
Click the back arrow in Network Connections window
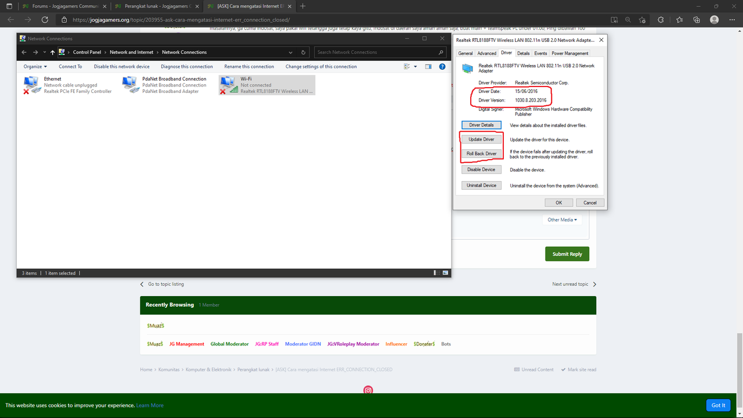[x=24, y=52]
